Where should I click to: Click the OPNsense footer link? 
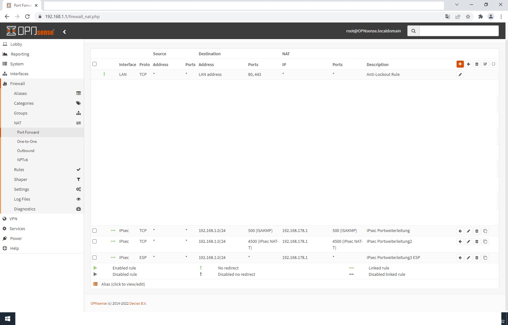tap(99, 303)
